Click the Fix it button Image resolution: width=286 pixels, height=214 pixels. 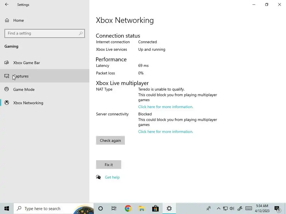(109, 164)
